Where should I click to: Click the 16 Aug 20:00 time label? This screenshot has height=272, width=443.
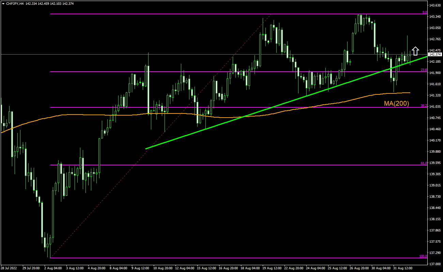(x=229, y=268)
